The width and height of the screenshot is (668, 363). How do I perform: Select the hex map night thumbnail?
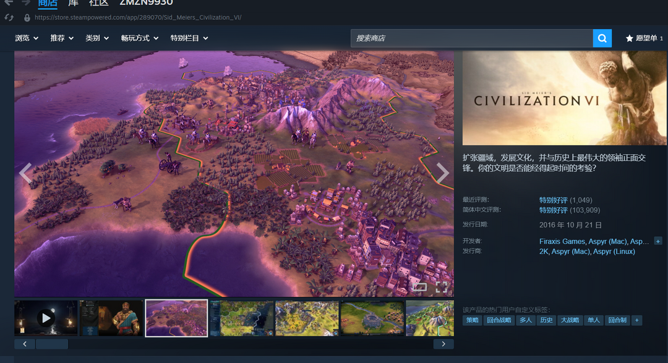[x=242, y=318]
